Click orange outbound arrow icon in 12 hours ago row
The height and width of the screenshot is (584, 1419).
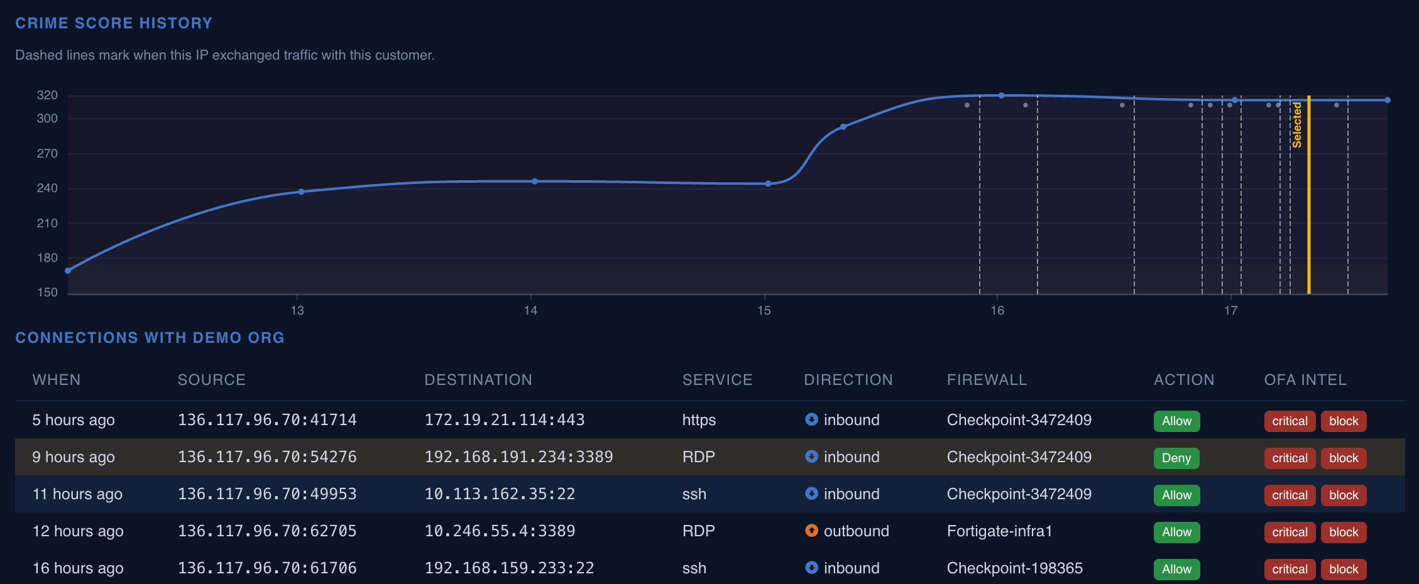pos(811,531)
